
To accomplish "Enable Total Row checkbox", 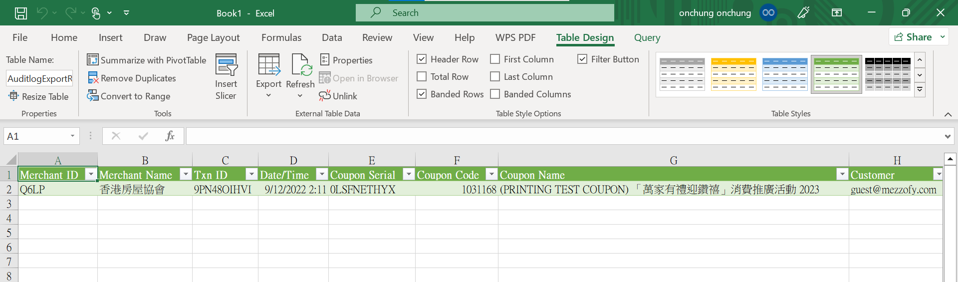I will point(422,76).
